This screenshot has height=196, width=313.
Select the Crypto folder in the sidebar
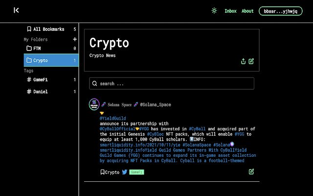tap(51, 60)
